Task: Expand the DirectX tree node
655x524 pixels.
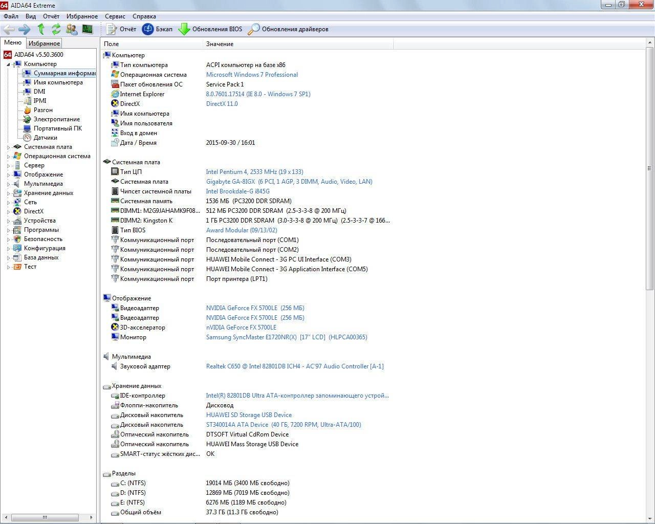Action: [8, 212]
